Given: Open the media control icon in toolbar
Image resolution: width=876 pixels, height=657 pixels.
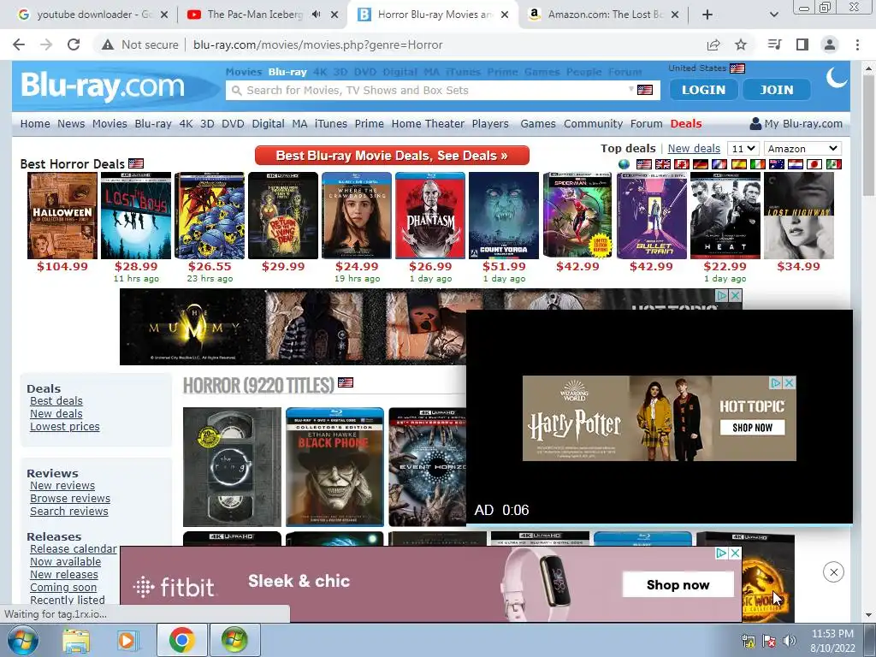Looking at the screenshot, I should (x=775, y=44).
